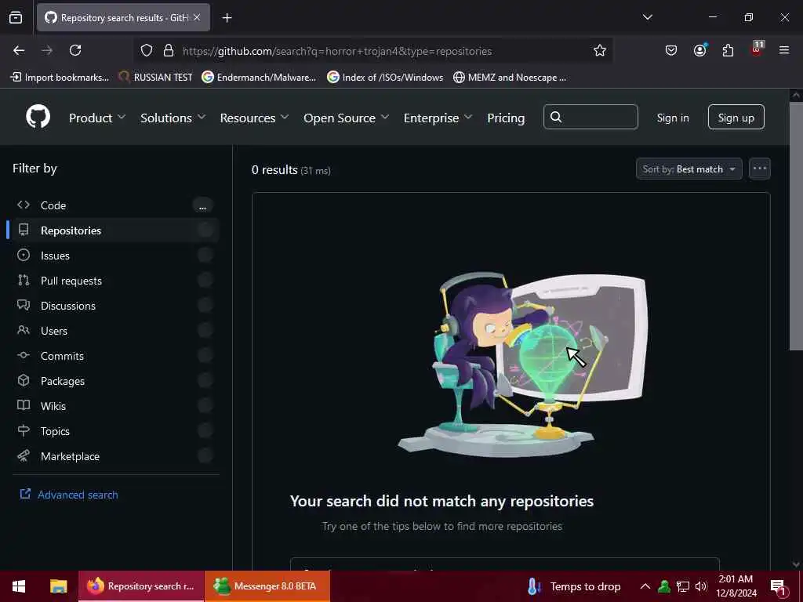
Task: Open the three-dot options beside Sort by
Action: tap(759, 169)
